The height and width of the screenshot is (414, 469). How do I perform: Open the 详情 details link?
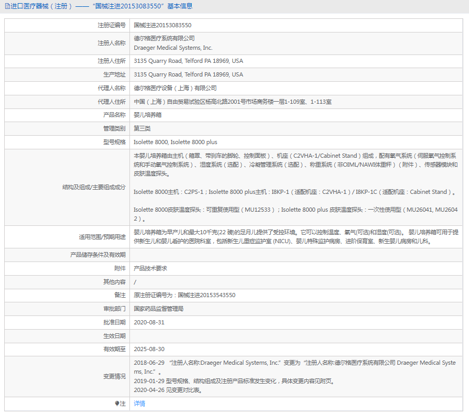point(139,404)
